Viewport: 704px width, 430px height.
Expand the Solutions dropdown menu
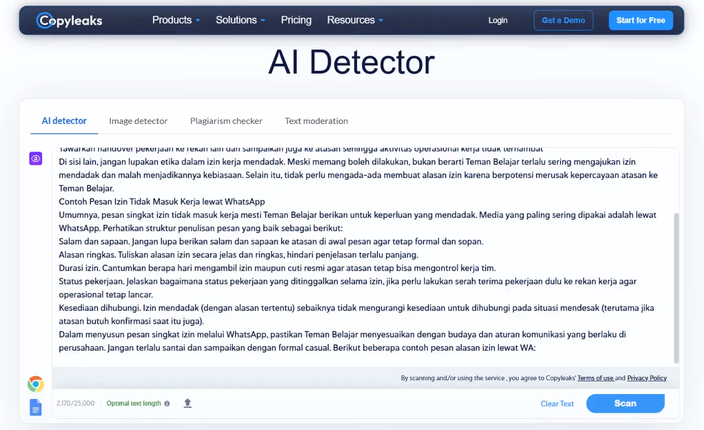241,20
